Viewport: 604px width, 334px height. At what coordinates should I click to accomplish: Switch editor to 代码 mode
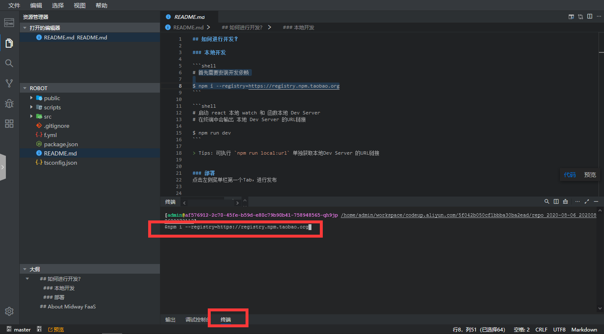(x=570, y=175)
